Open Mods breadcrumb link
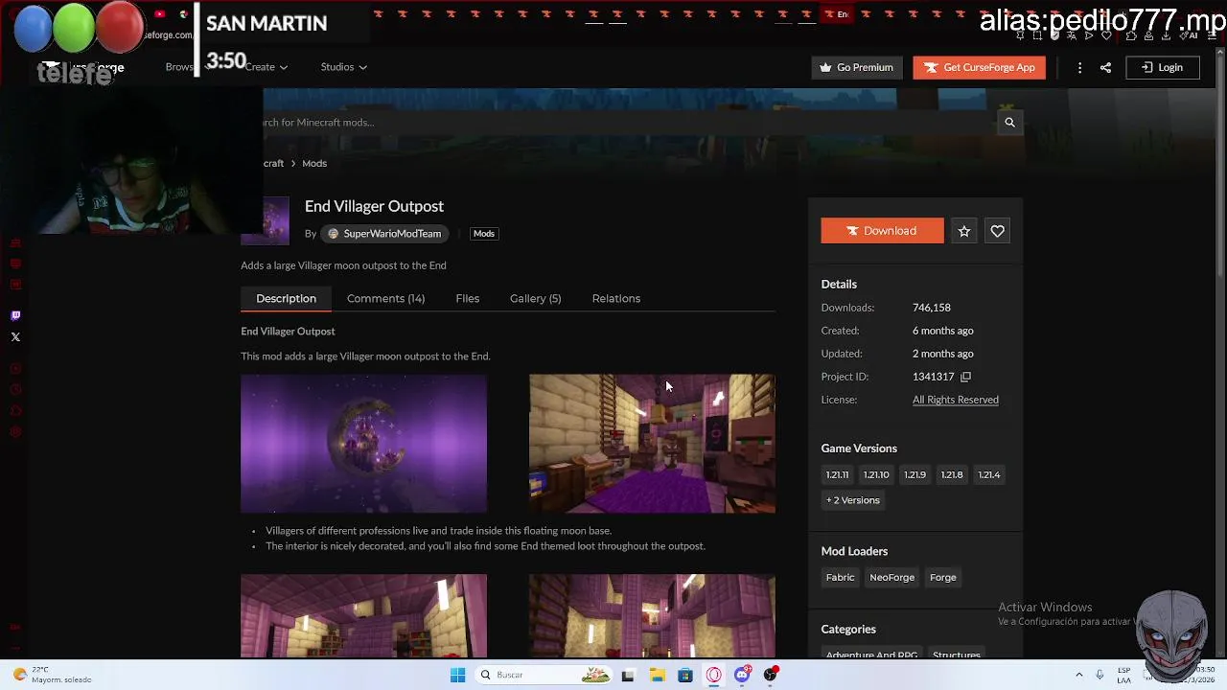 tap(314, 163)
